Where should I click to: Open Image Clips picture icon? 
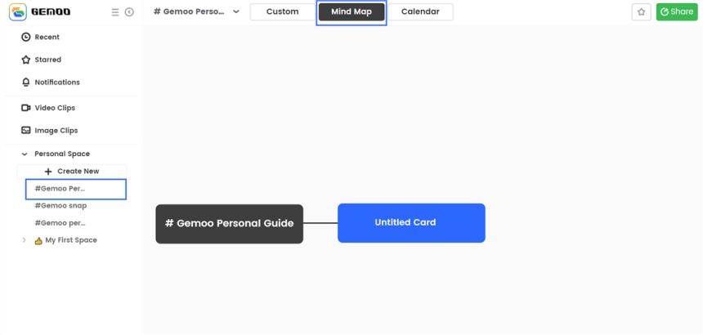click(25, 131)
